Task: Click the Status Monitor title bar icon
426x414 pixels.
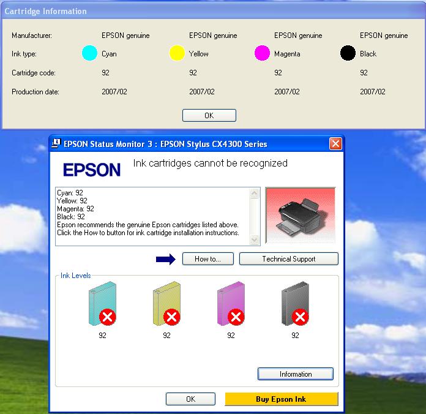Action: click(56, 143)
